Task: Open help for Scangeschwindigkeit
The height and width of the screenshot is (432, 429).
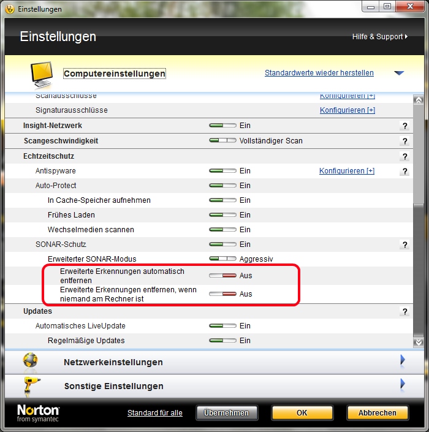Action: [404, 141]
